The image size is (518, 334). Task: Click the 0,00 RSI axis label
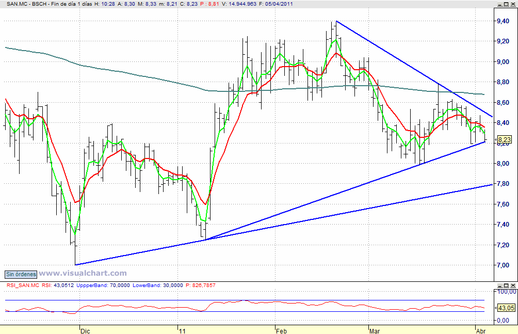click(503, 321)
